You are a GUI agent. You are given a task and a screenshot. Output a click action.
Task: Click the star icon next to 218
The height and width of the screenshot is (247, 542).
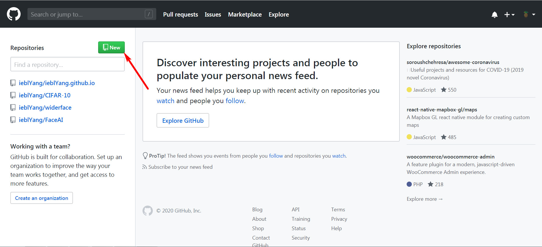[430, 184]
